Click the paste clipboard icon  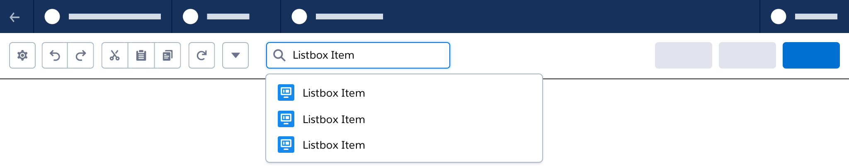[x=141, y=55]
